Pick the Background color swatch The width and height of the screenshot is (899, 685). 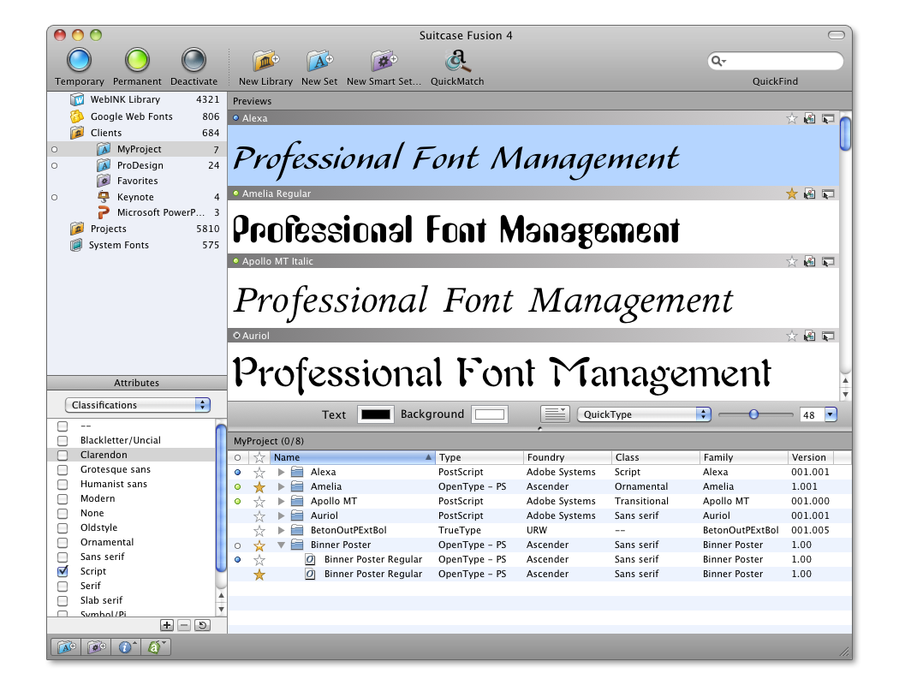pos(490,414)
